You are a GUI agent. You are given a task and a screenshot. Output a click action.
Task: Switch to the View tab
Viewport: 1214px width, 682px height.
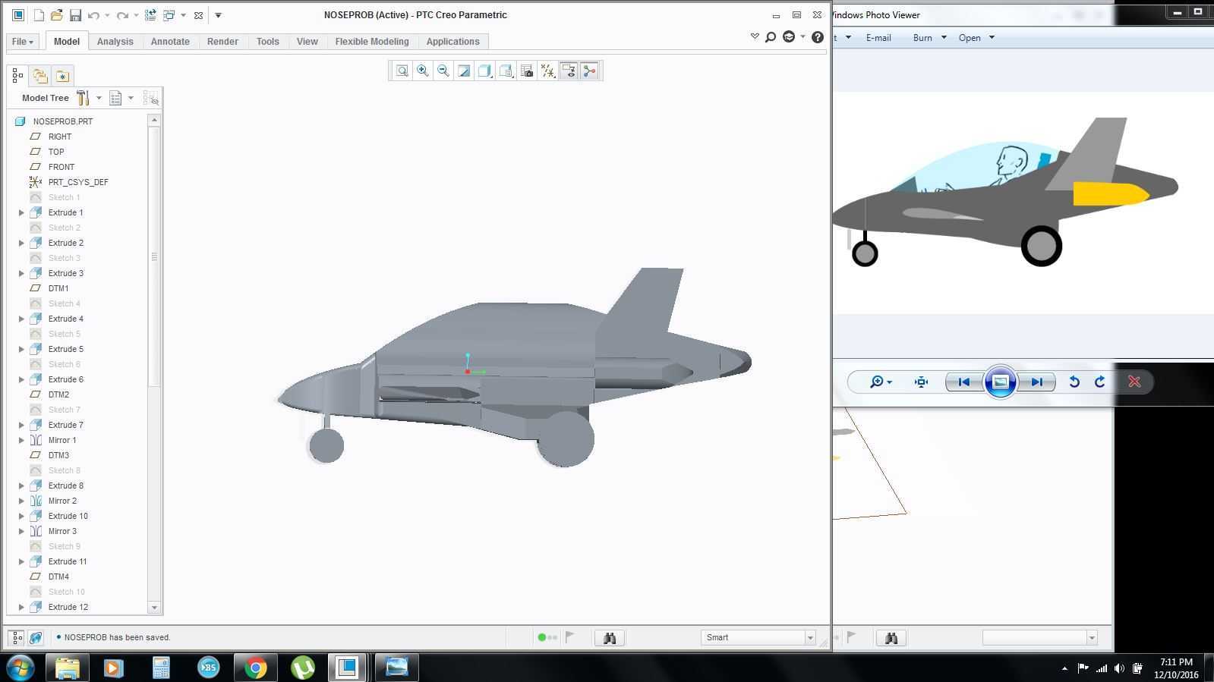click(307, 42)
